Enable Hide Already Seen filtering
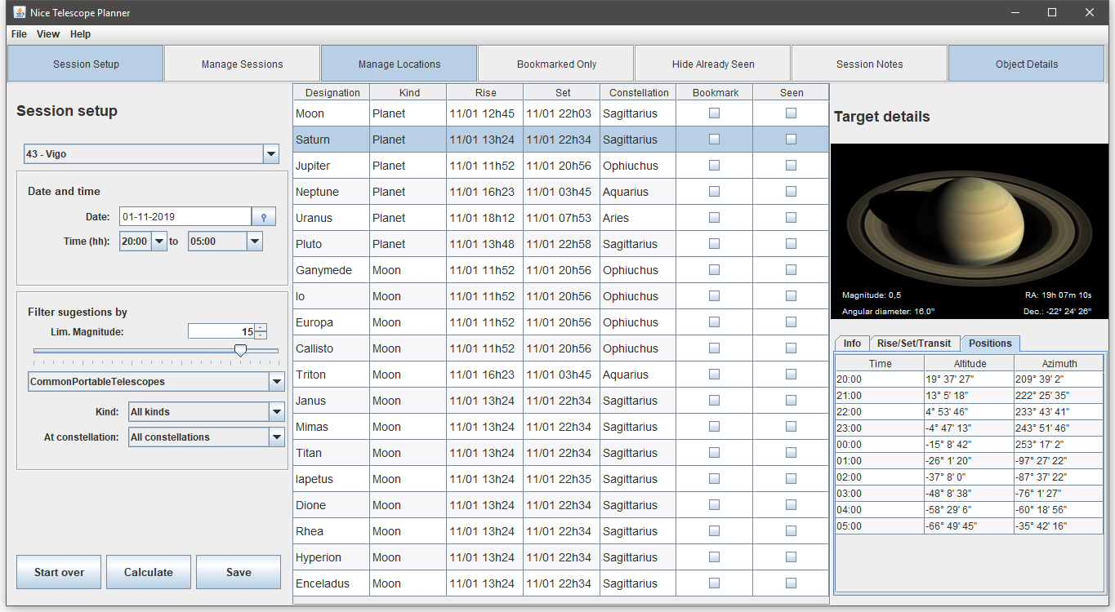Viewport: 1115px width, 612px height. pyautogui.click(x=711, y=63)
